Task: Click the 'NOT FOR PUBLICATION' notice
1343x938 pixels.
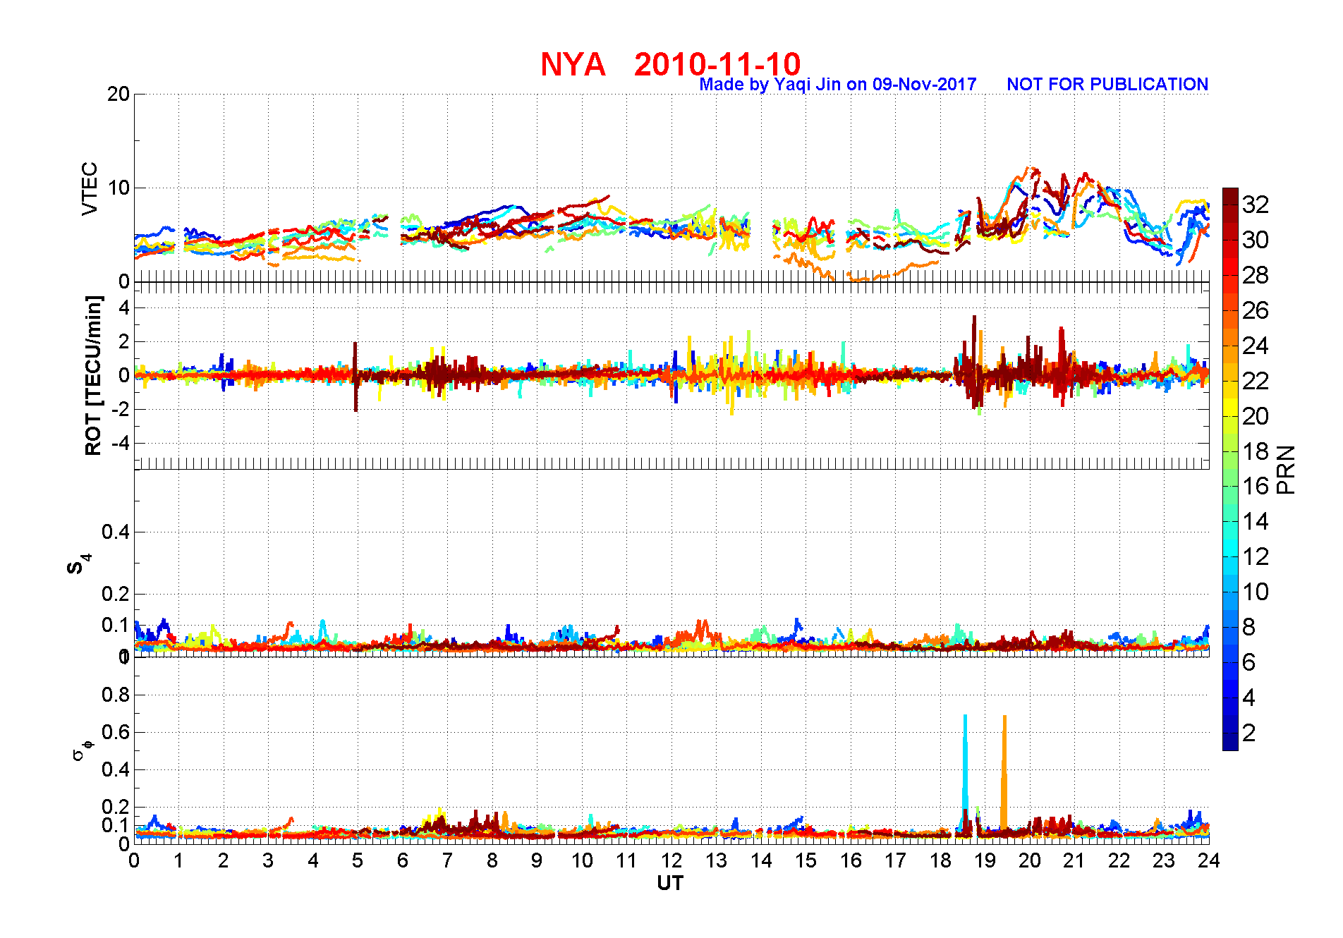Action: point(1107,85)
